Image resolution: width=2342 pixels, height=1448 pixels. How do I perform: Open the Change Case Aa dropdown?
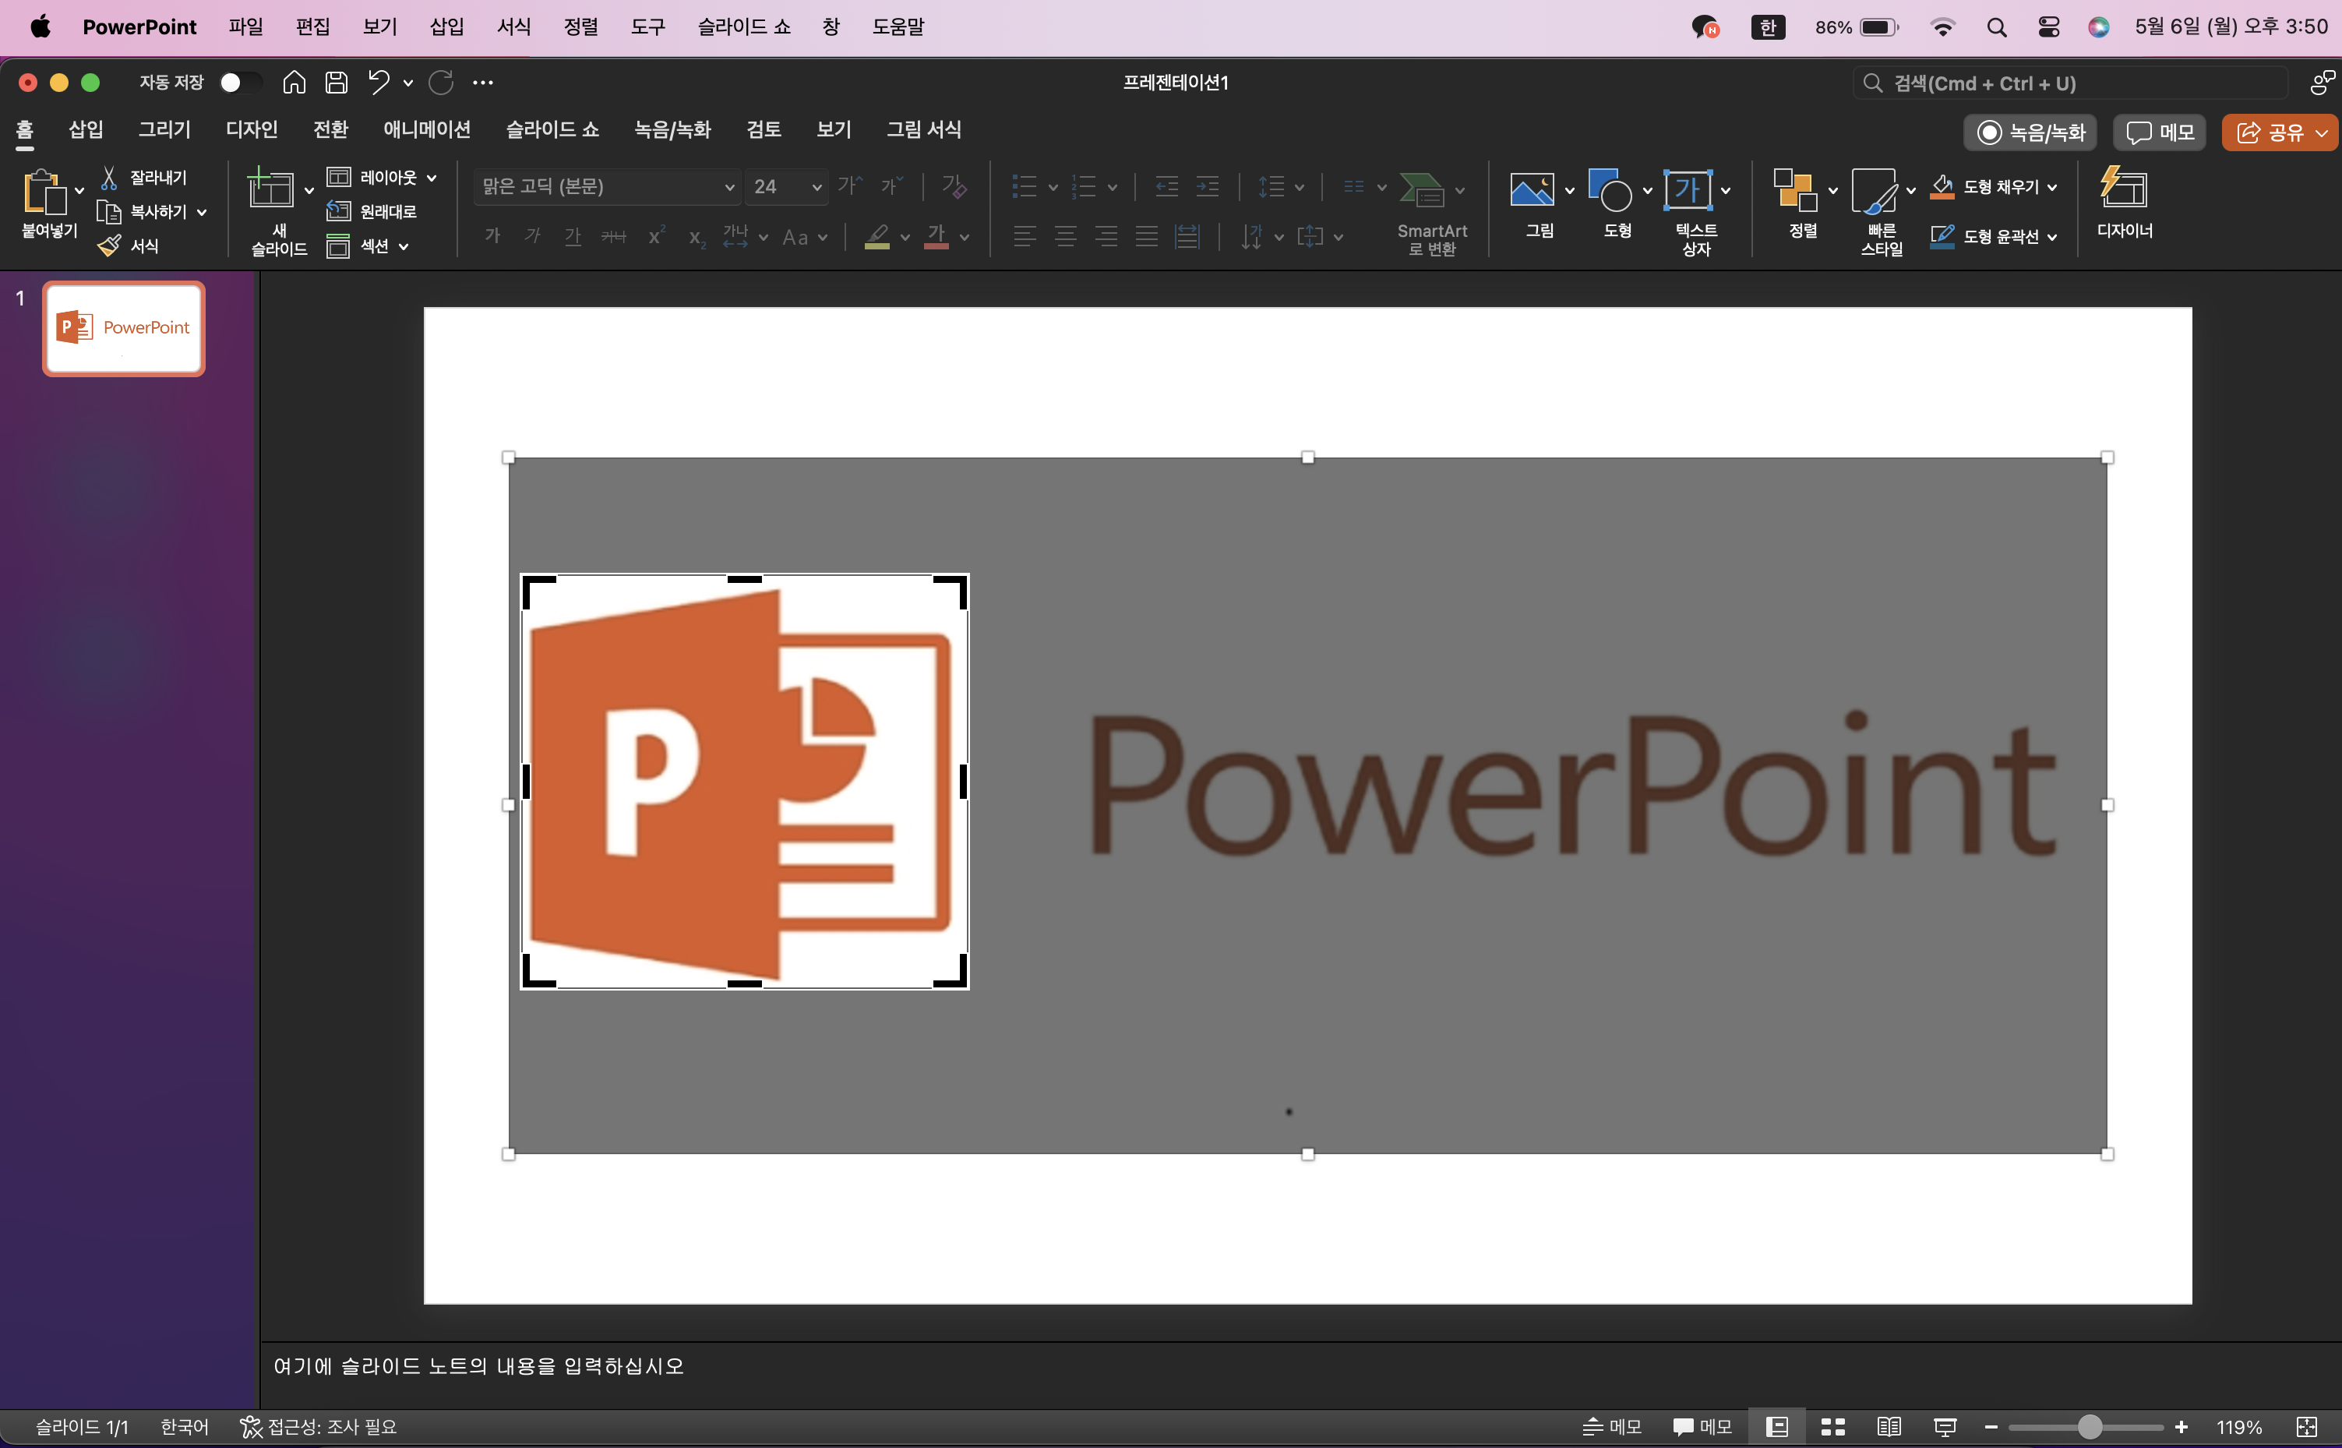805,237
